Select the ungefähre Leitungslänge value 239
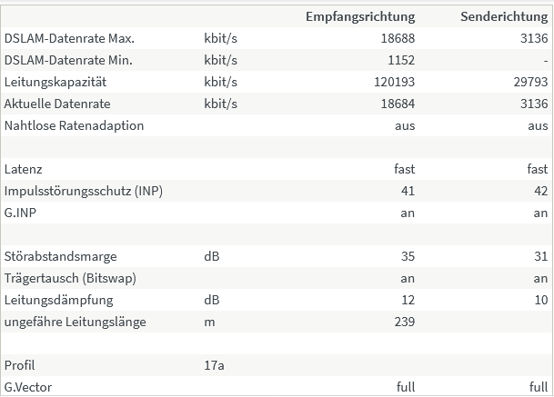554x397 pixels. (405, 323)
